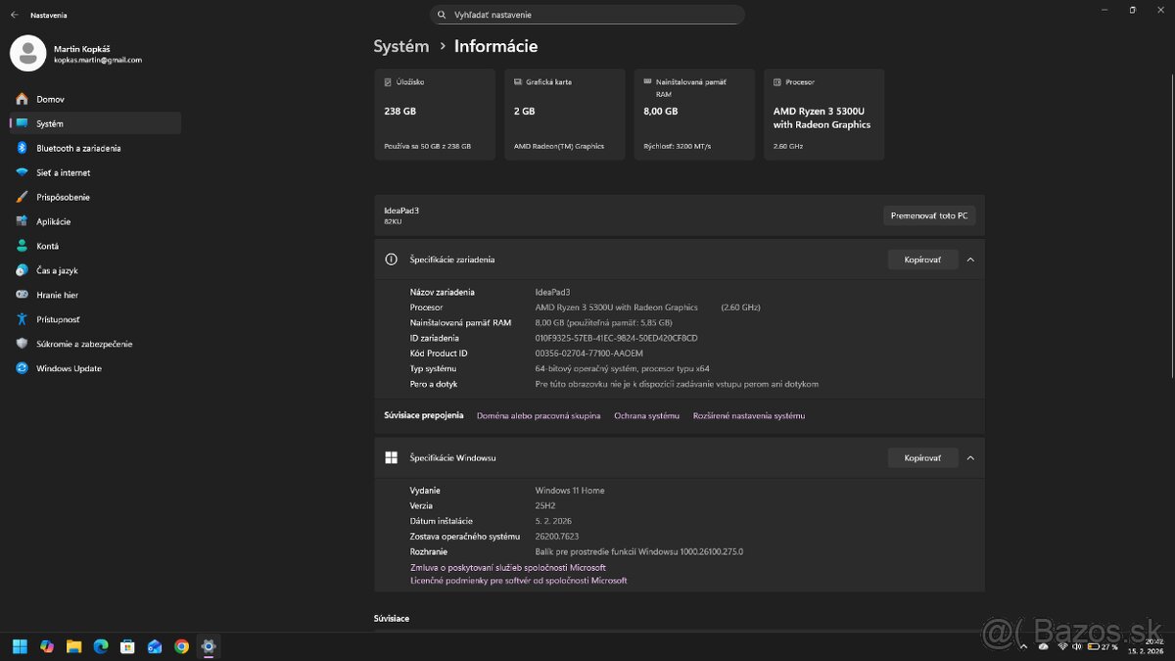Image resolution: width=1175 pixels, height=661 pixels.
Task: Show hidden system tray icons
Action: tap(1023, 646)
